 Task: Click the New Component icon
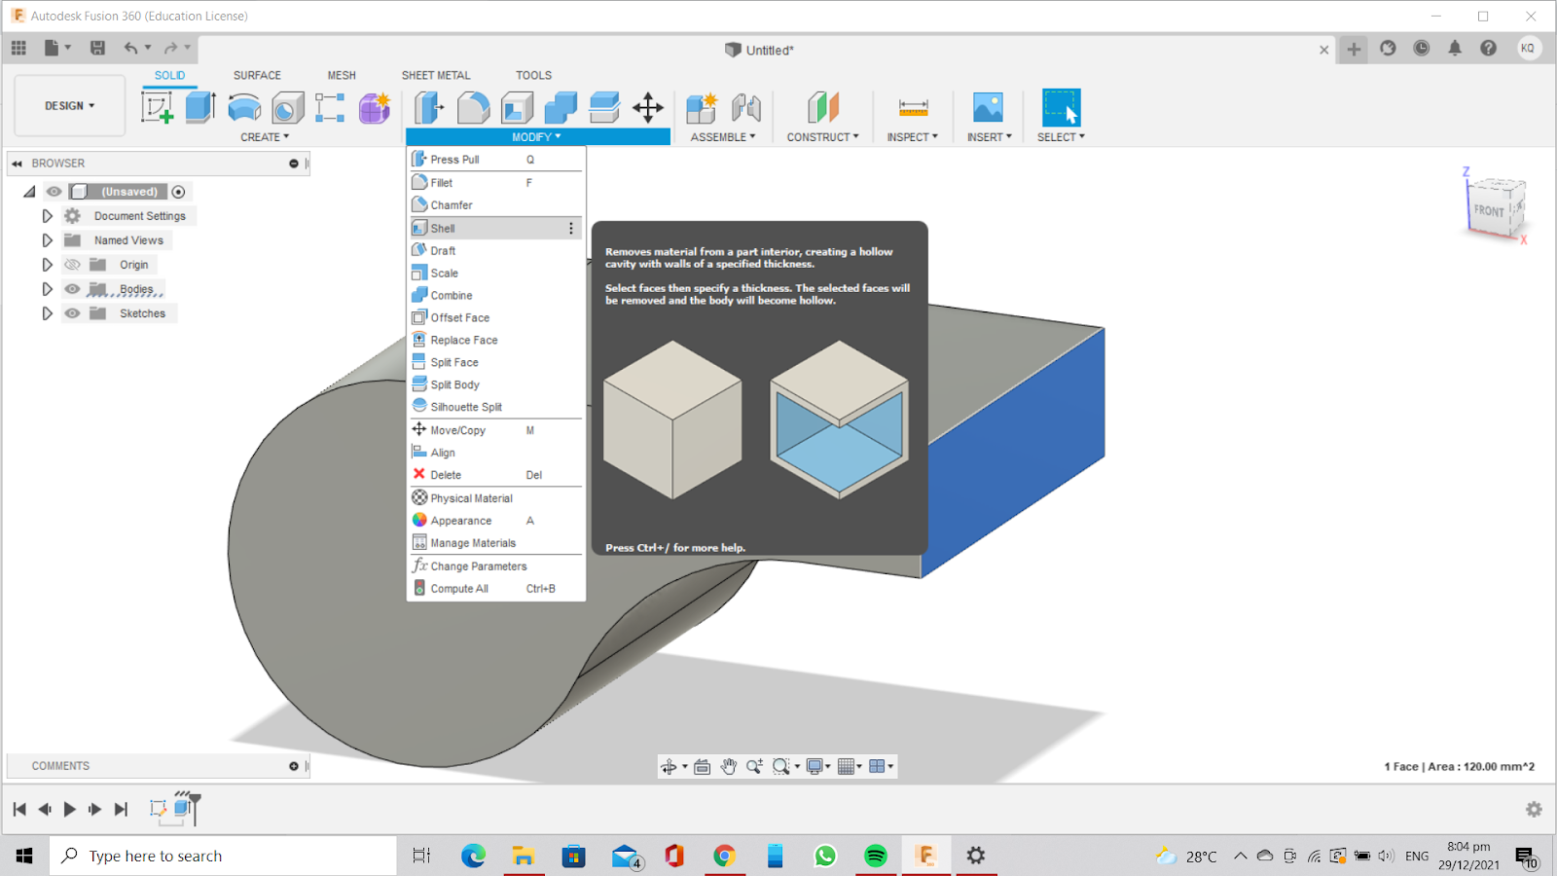pos(701,107)
